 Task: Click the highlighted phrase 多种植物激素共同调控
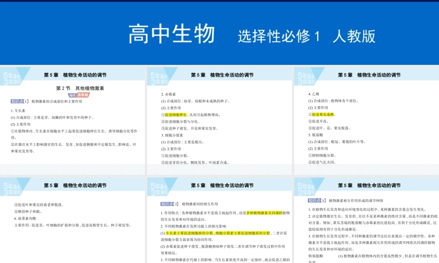click(264, 213)
